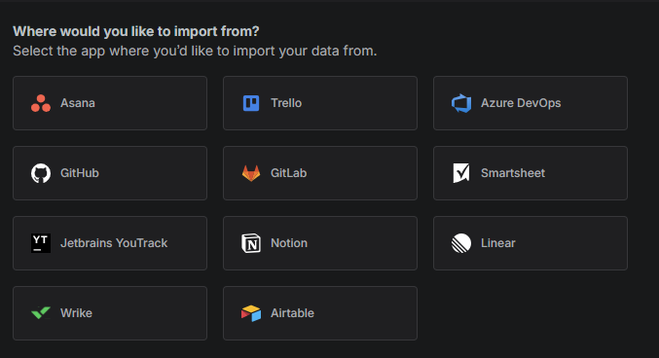
Task: Click the Notion N logo icon
Action: (251, 243)
